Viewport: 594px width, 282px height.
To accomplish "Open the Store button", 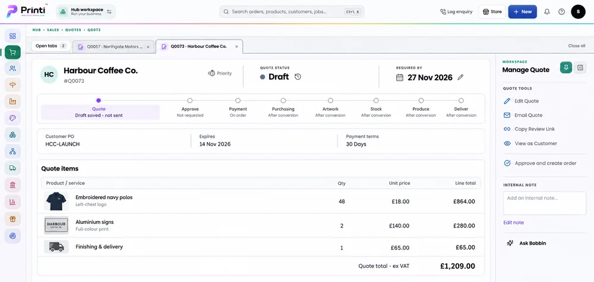I will (x=492, y=12).
